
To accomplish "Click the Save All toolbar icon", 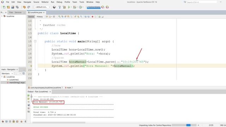I will (x=17, y=7).
